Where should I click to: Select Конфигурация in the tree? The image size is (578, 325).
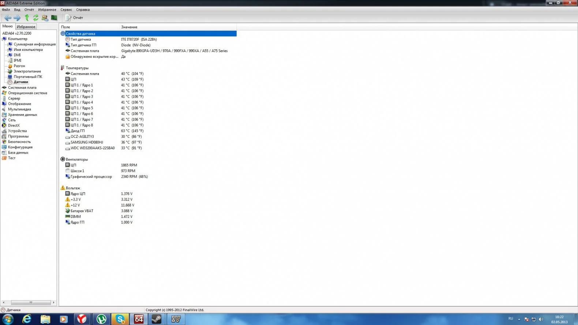coord(20,147)
